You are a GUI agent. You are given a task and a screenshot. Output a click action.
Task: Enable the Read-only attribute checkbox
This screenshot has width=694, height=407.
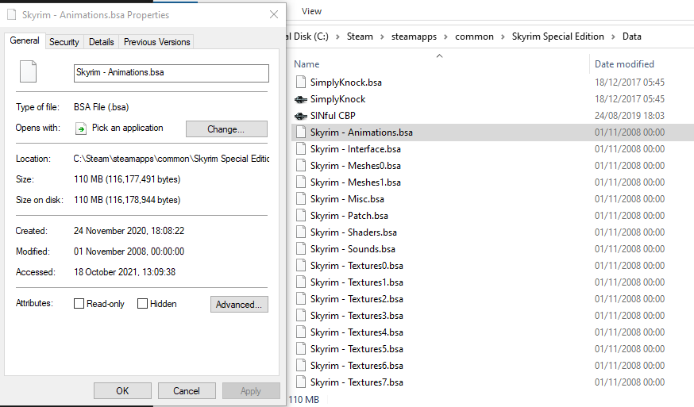click(x=79, y=304)
